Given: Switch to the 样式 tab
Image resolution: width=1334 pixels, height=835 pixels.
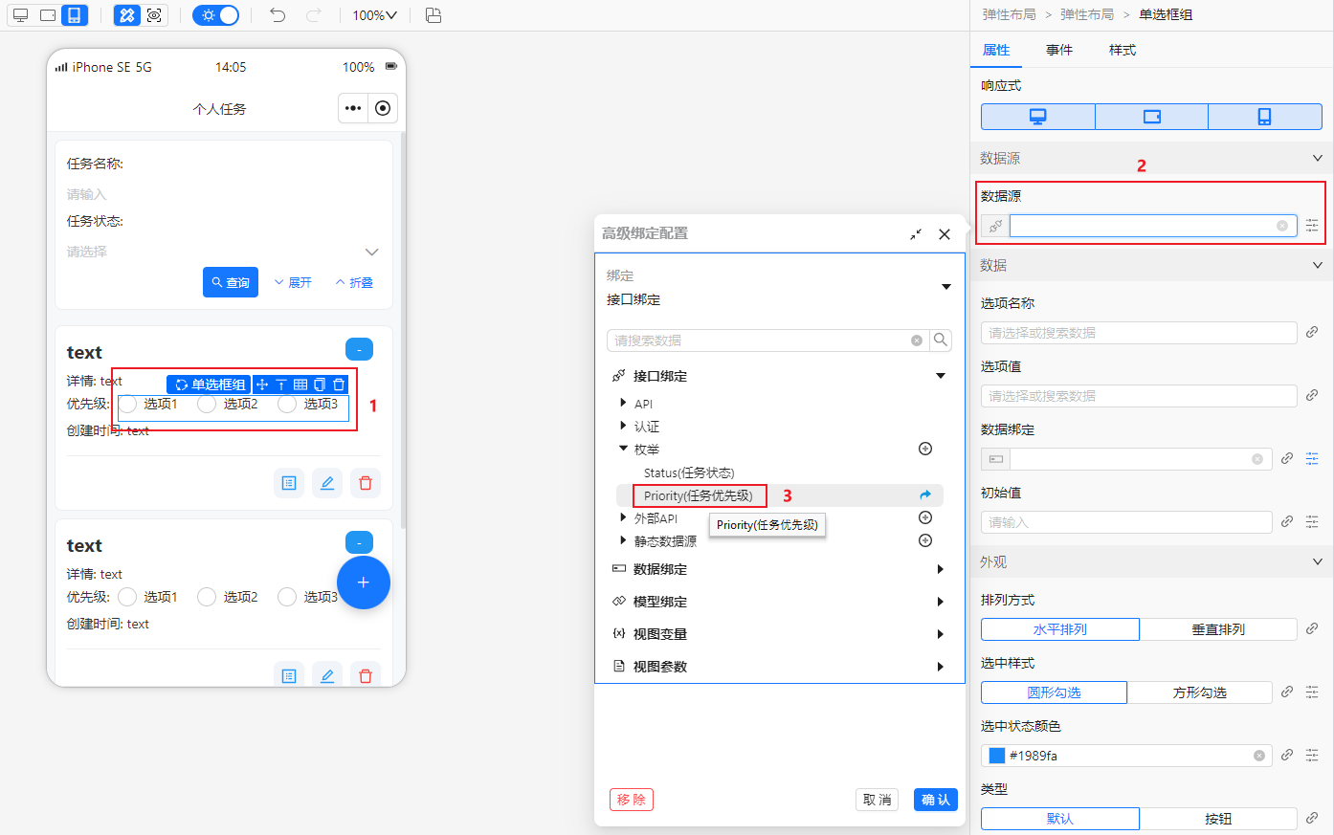Looking at the screenshot, I should pos(1122,50).
